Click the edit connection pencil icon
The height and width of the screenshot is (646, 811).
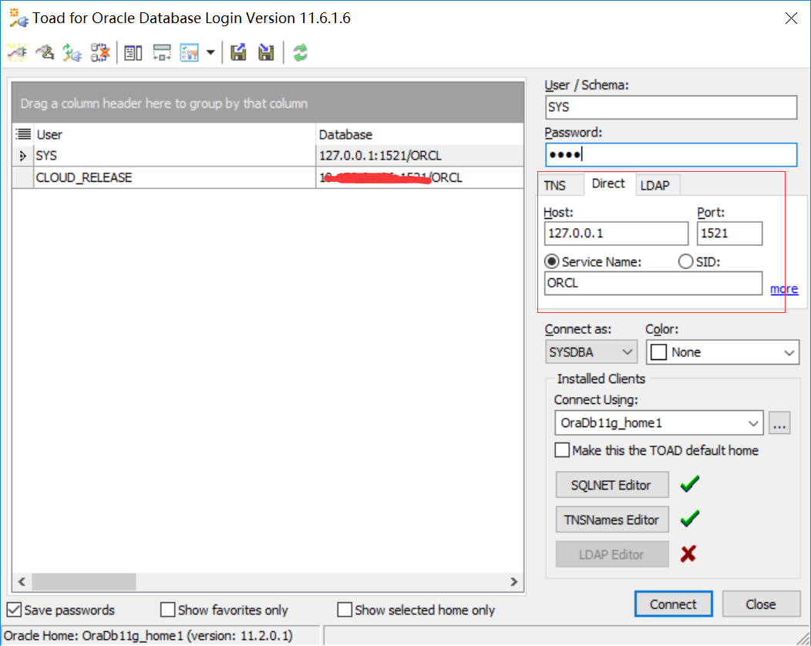(46, 52)
